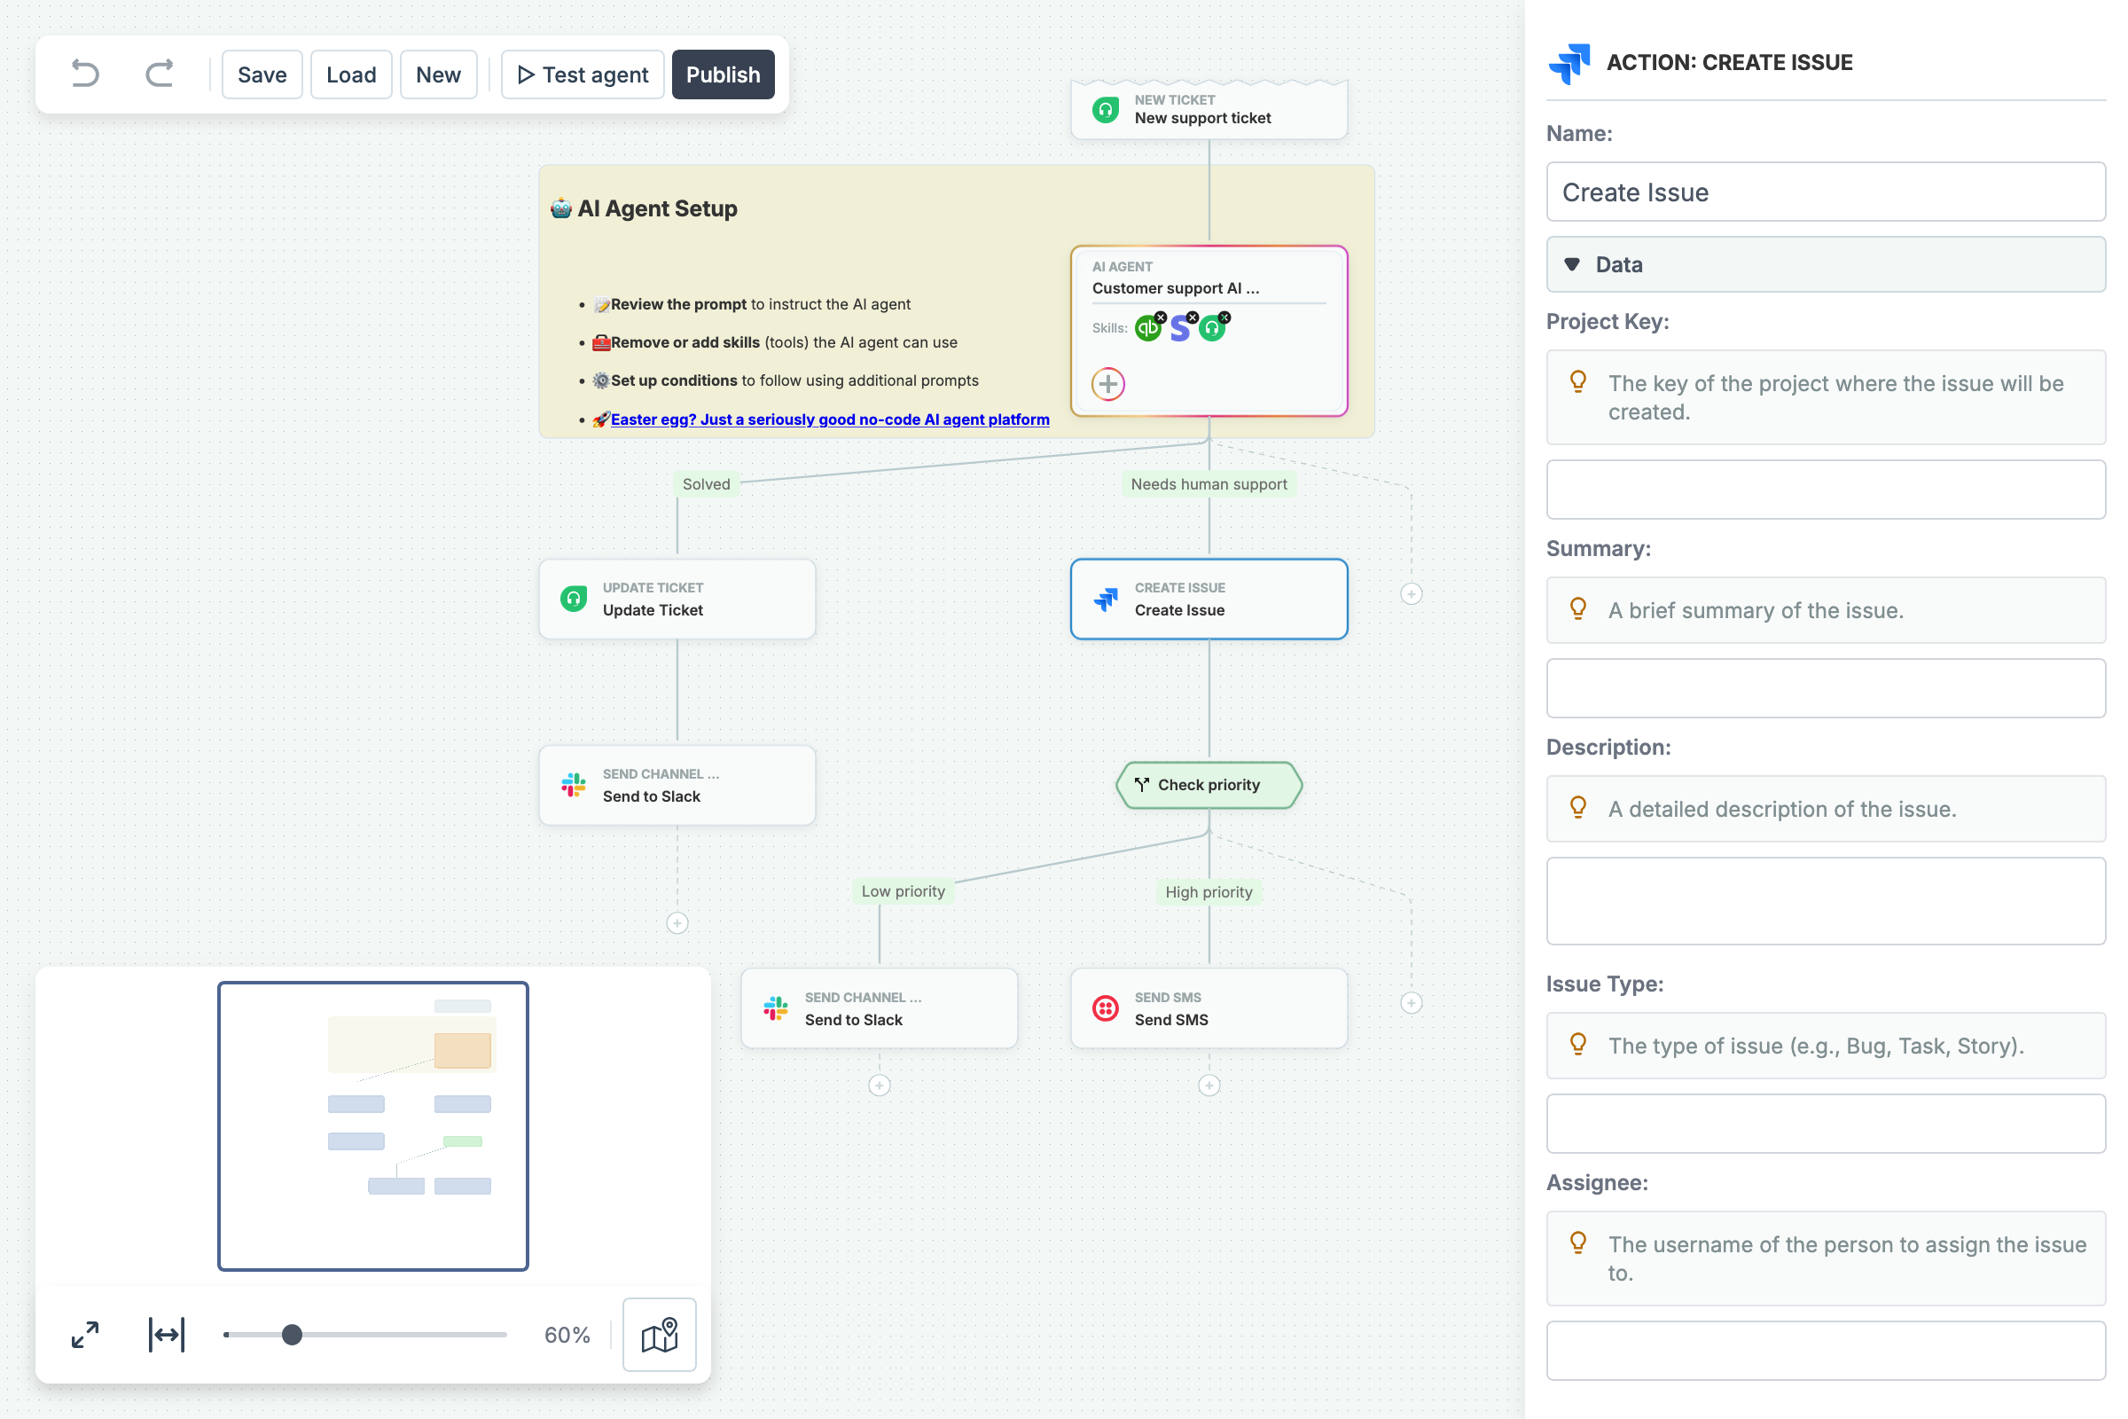The image size is (2128, 1419).
Task: Remove the Stripe skill via its X badge
Action: [1193, 317]
